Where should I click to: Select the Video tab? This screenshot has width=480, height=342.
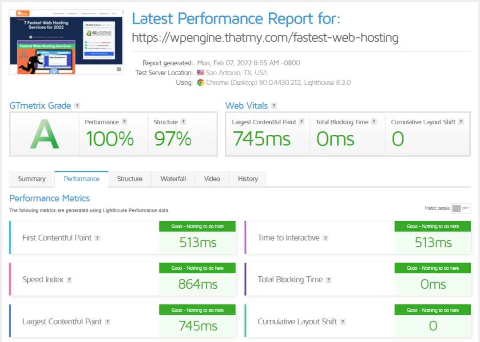click(x=212, y=179)
